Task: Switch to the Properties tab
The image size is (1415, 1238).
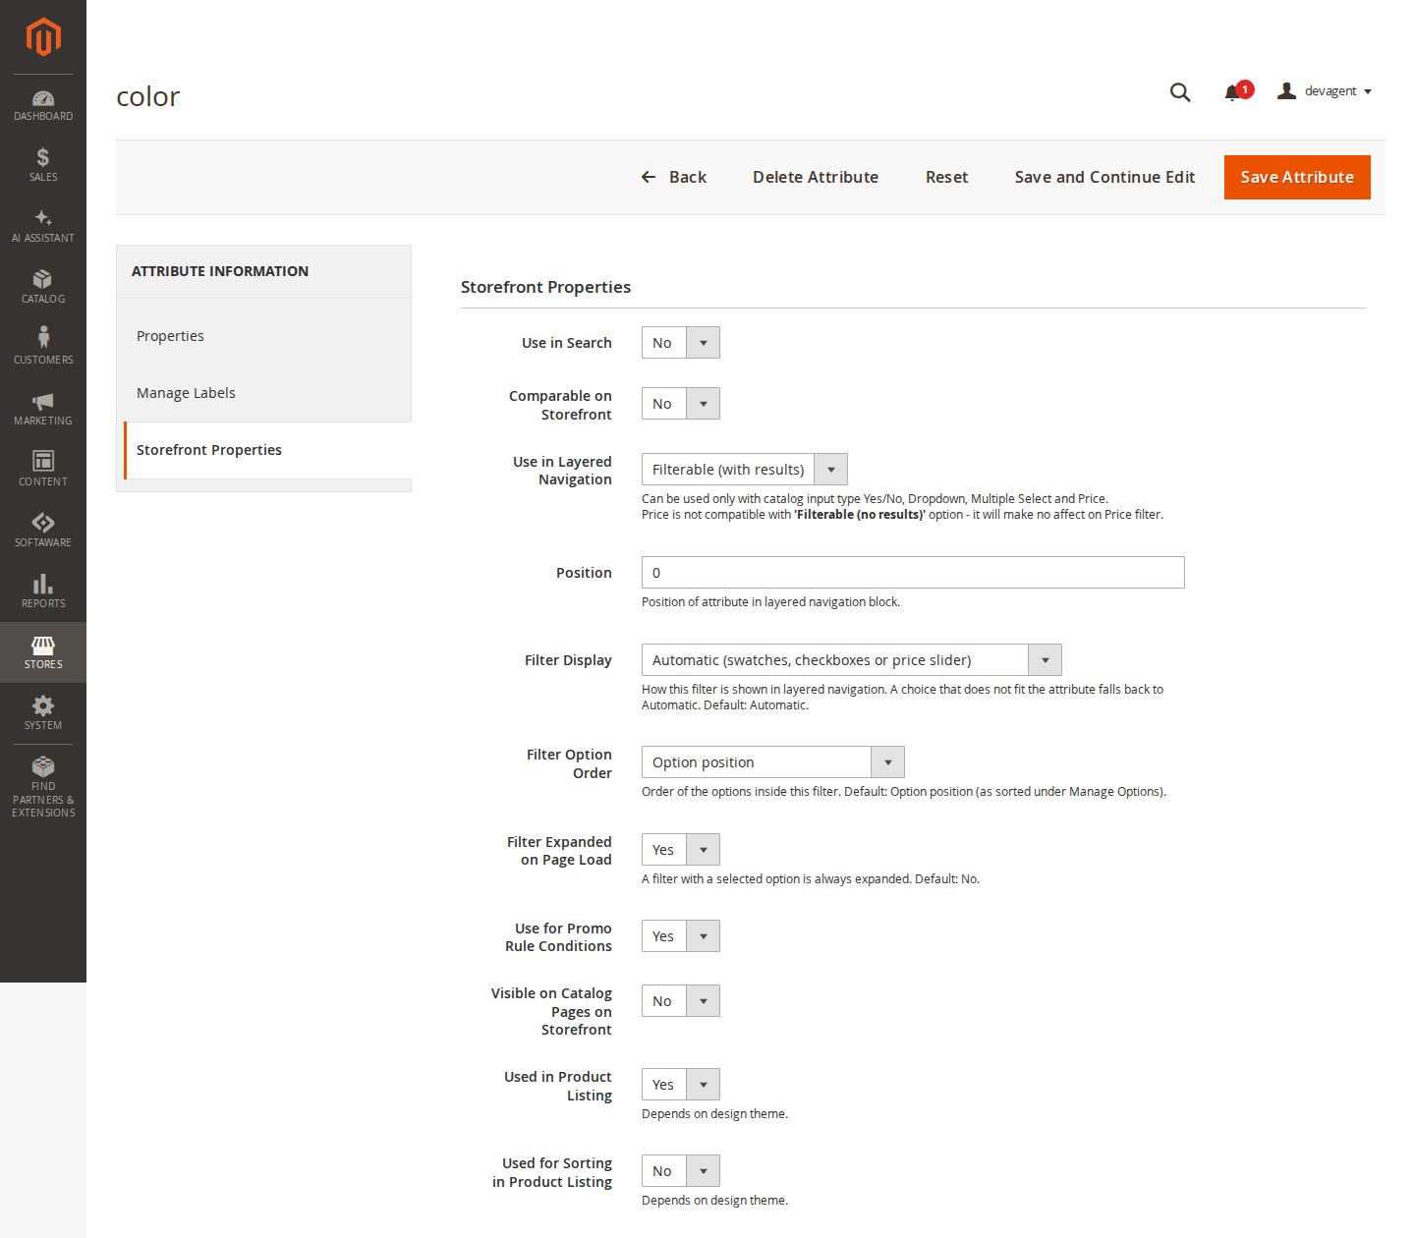Action: pyautogui.click(x=264, y=336)
